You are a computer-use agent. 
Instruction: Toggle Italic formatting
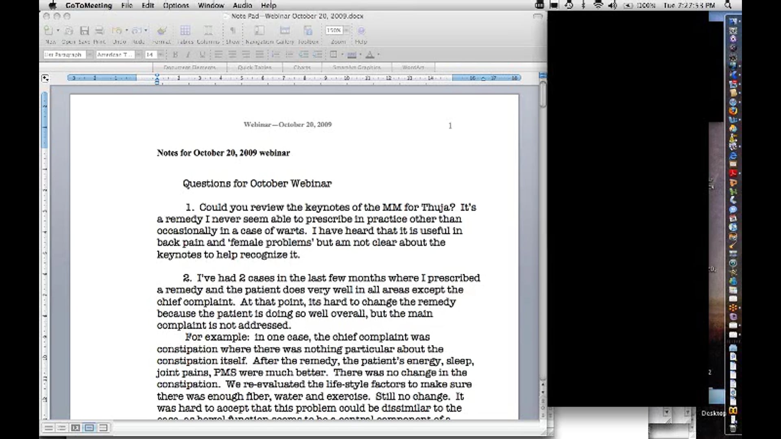point(188,54)
